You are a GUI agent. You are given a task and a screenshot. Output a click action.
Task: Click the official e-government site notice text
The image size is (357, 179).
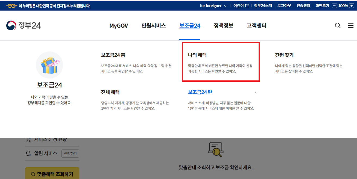point(54,6)
